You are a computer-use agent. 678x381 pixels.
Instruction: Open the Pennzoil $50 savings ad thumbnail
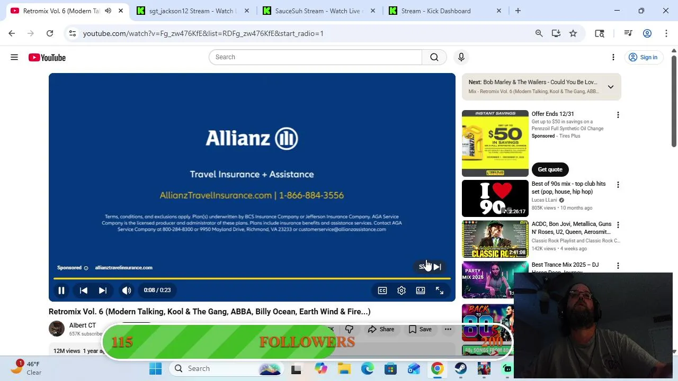(495, 143)
